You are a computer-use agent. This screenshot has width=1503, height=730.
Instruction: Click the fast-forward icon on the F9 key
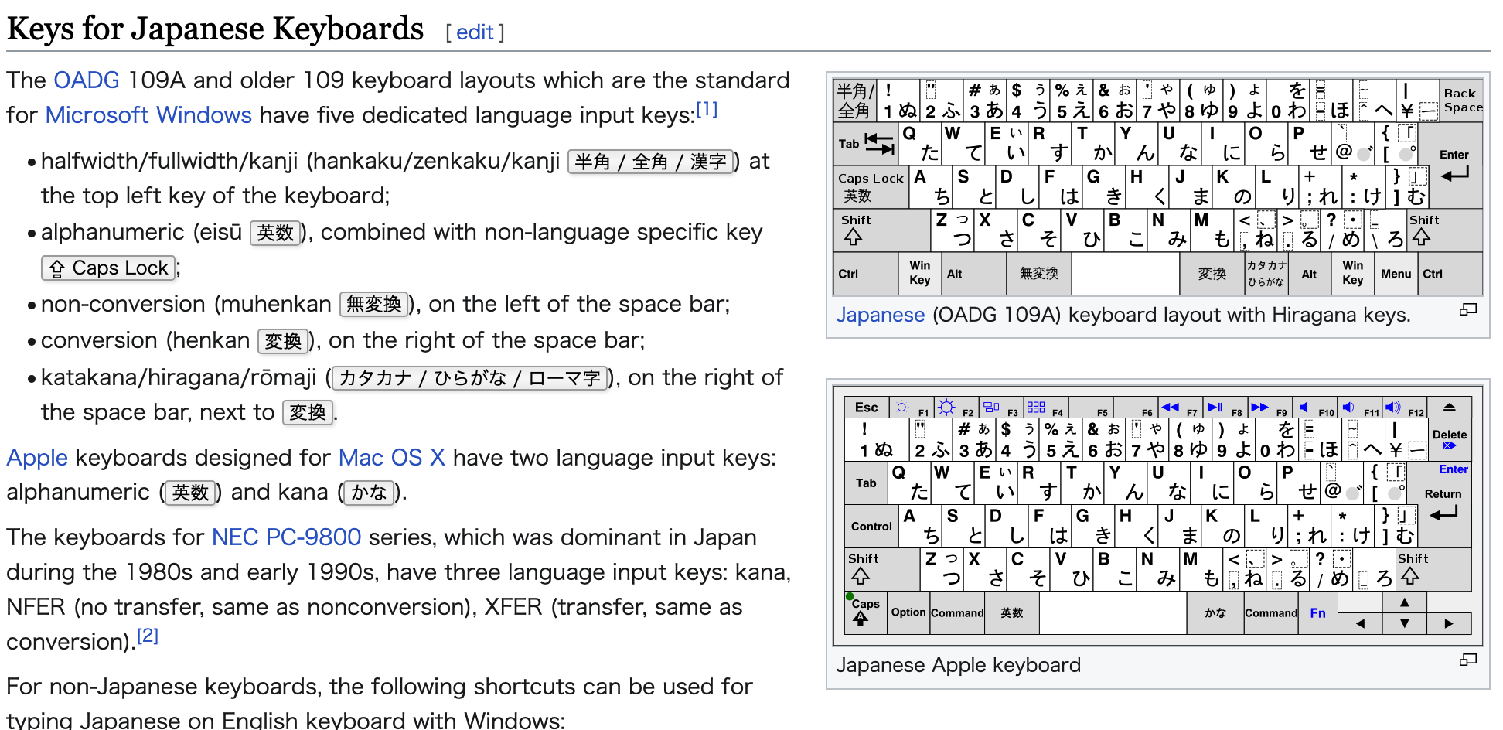pos(1260,405)
